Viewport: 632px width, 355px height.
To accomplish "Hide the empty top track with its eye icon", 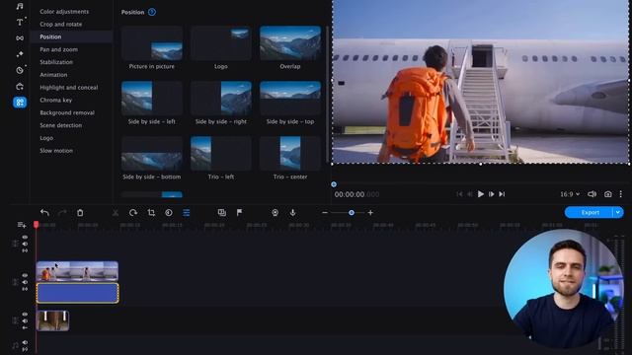I will (25, 238).
